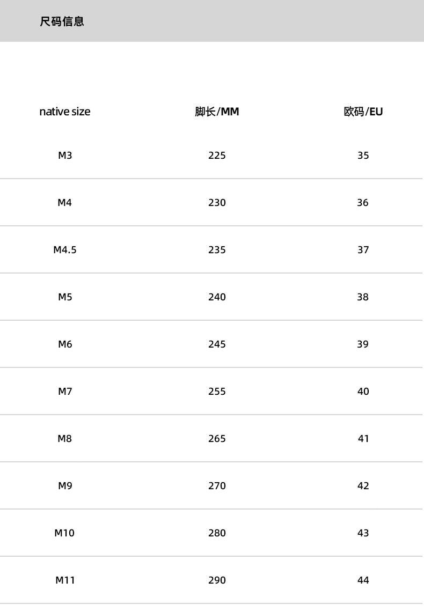The width and height of the screenshot is (424, 612).
Task: Click the M4 size label
Action: [x=65, y=203]
